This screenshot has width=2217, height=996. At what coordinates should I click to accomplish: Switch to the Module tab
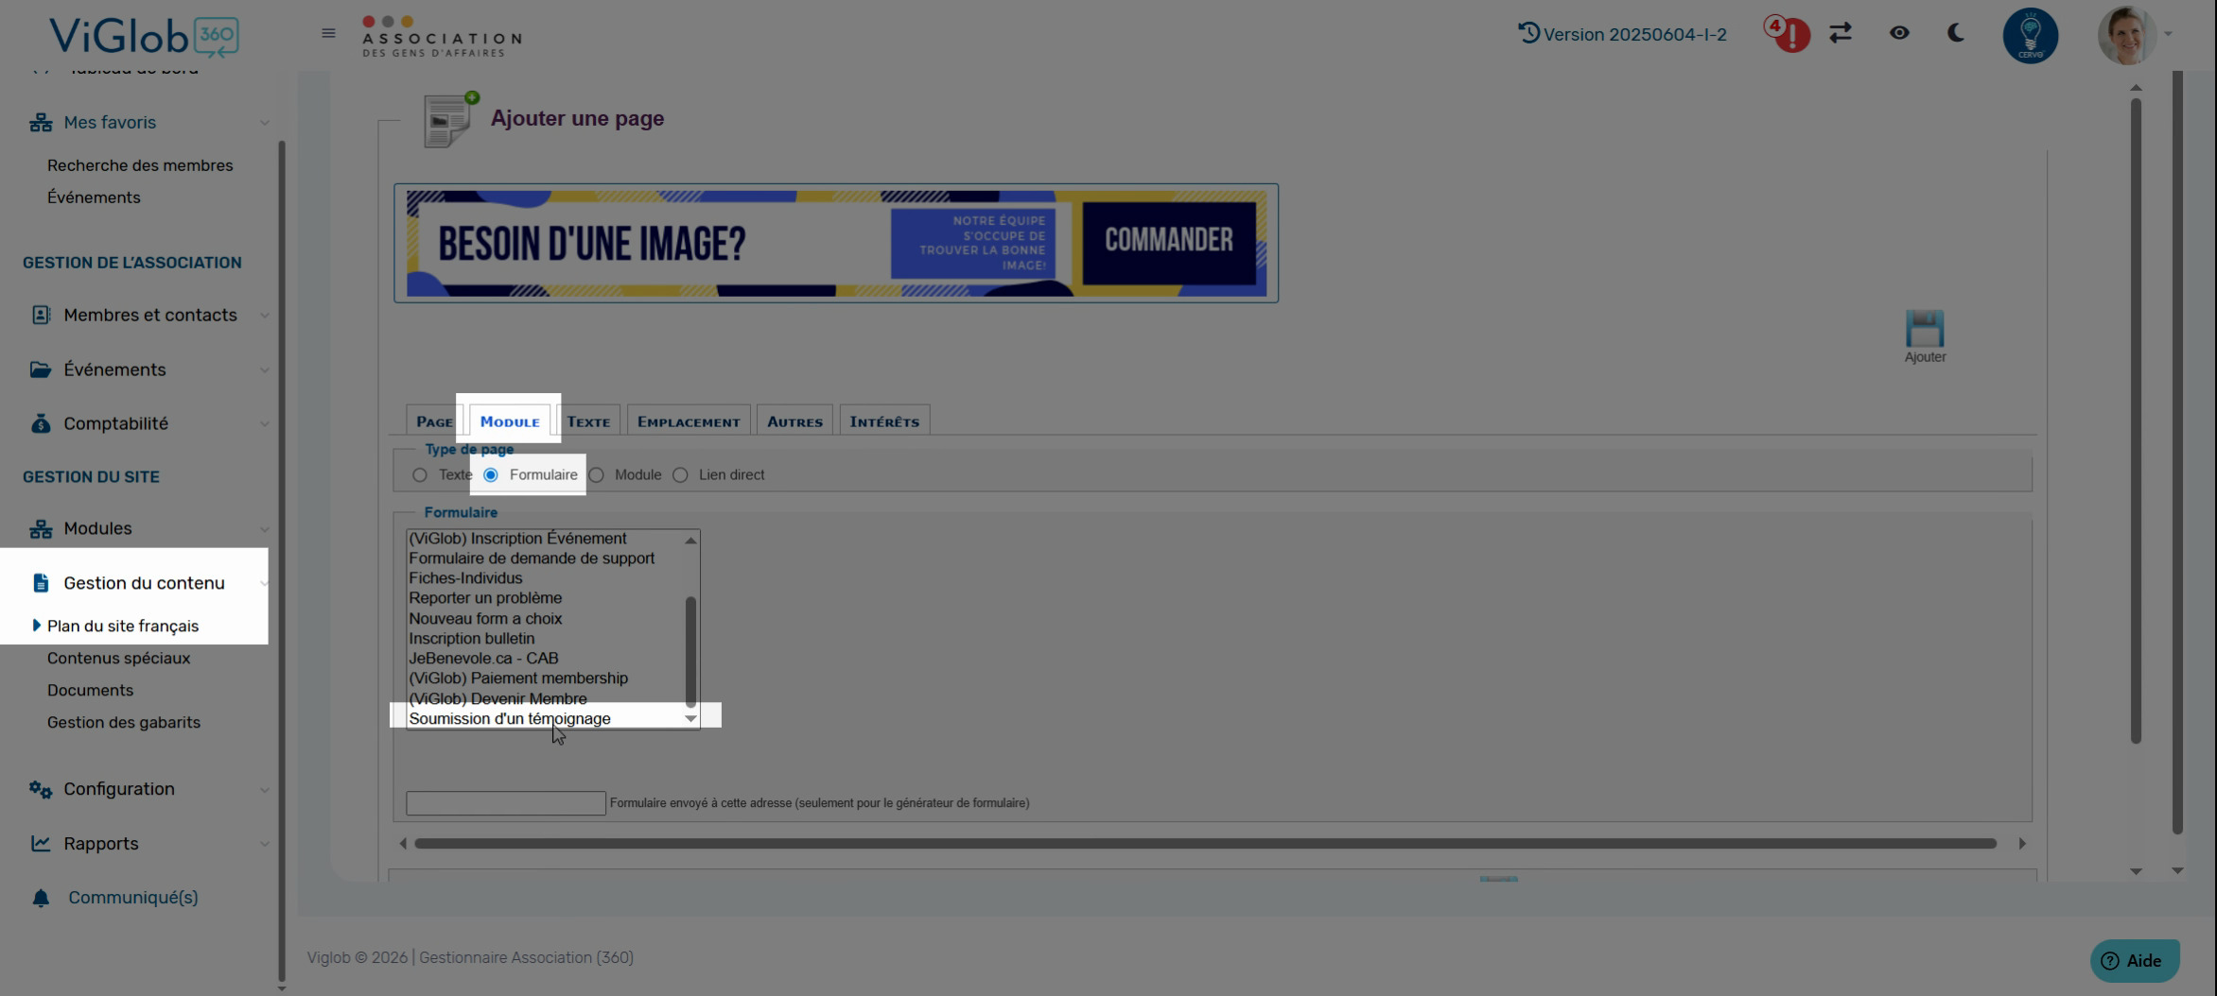click(x=510, y=421)
